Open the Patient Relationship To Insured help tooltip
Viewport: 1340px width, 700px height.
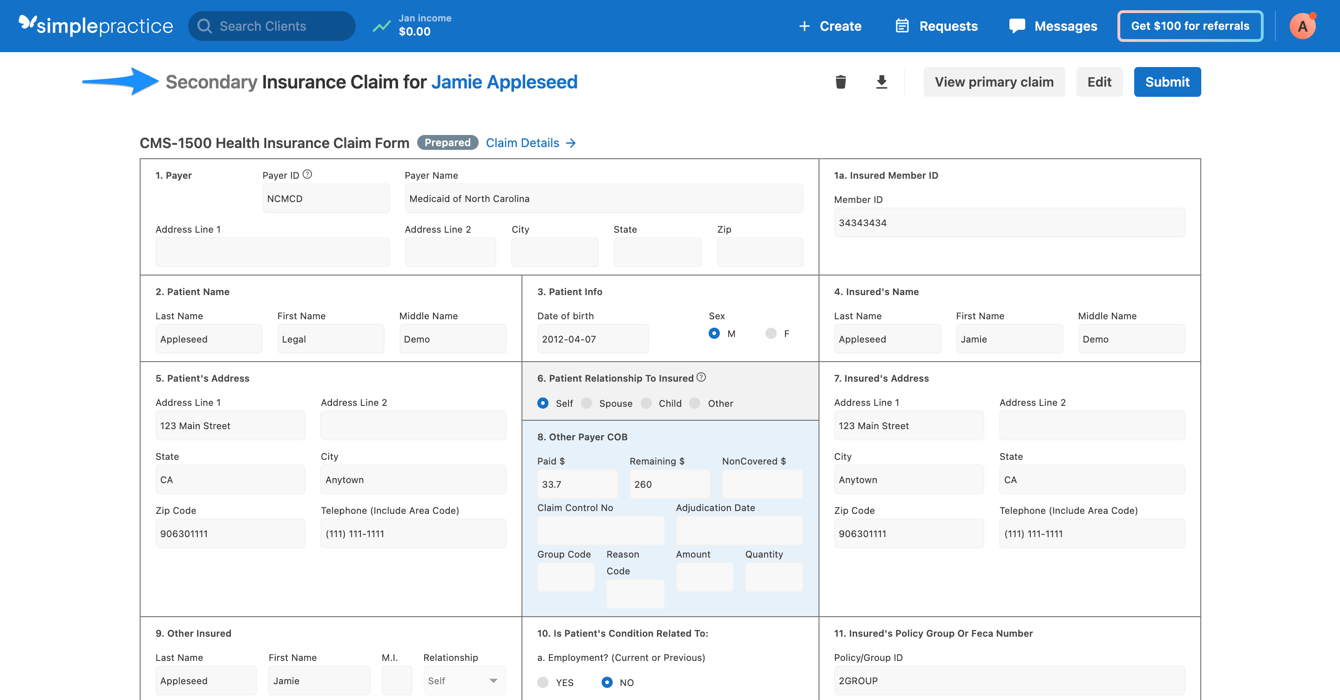(x=701, y=378)
